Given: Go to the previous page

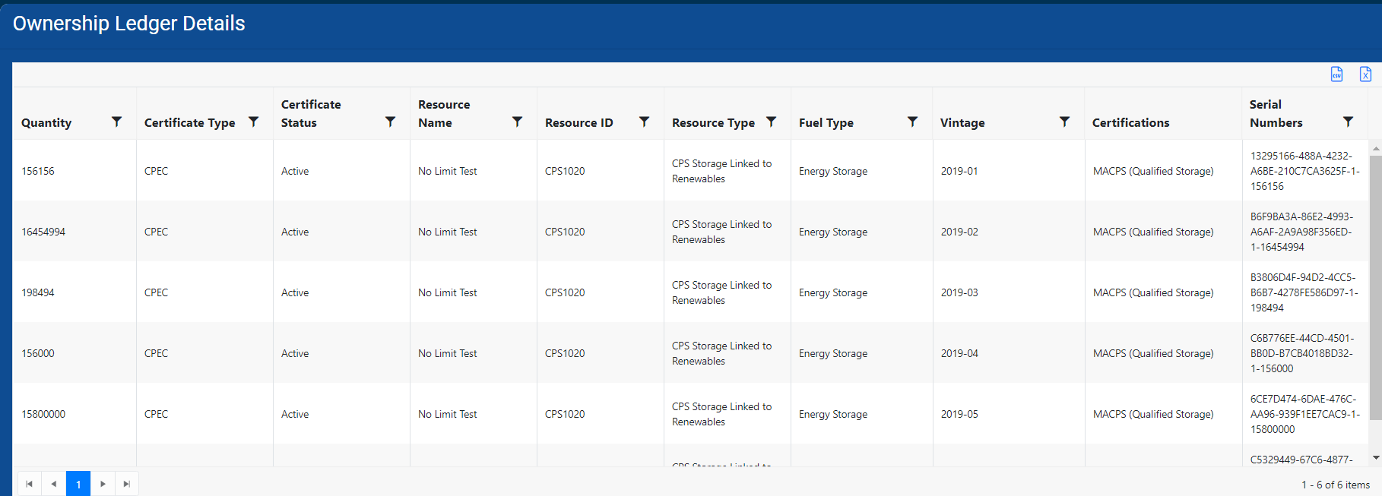Looking at the screenshot, I should 54,484.
